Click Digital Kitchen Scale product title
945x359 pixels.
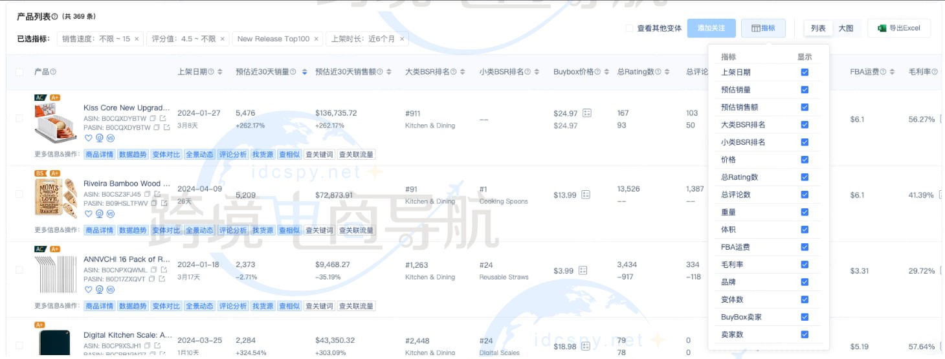tap(128, 335)
